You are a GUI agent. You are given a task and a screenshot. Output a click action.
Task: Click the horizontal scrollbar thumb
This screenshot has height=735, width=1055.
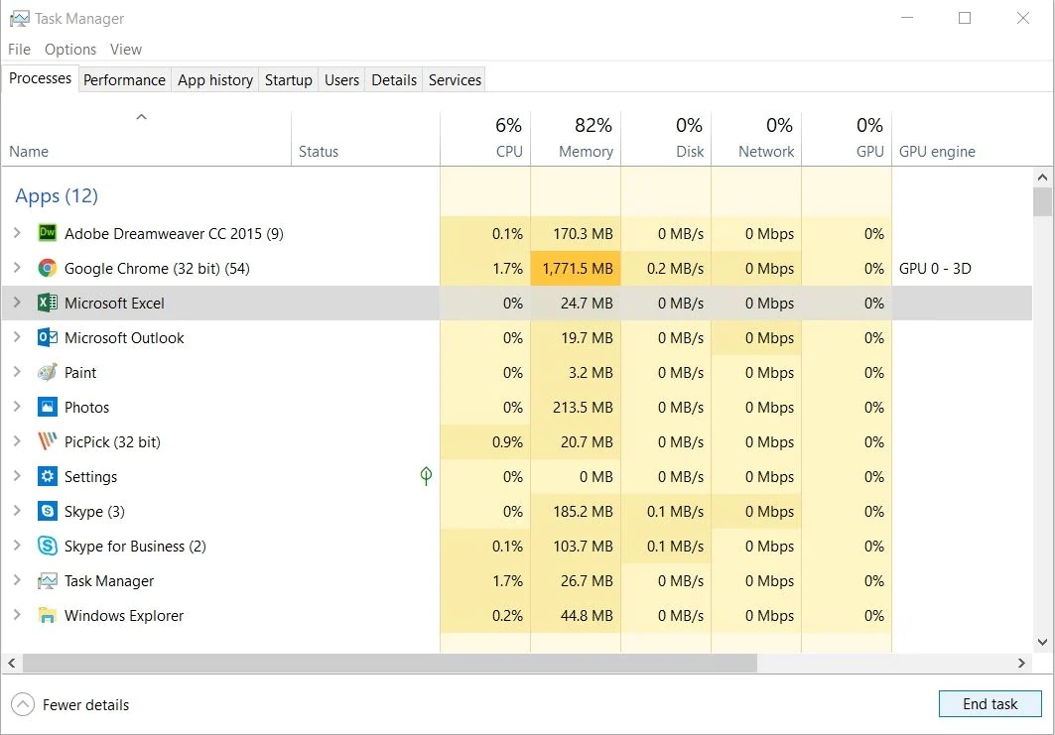[389, 663]
